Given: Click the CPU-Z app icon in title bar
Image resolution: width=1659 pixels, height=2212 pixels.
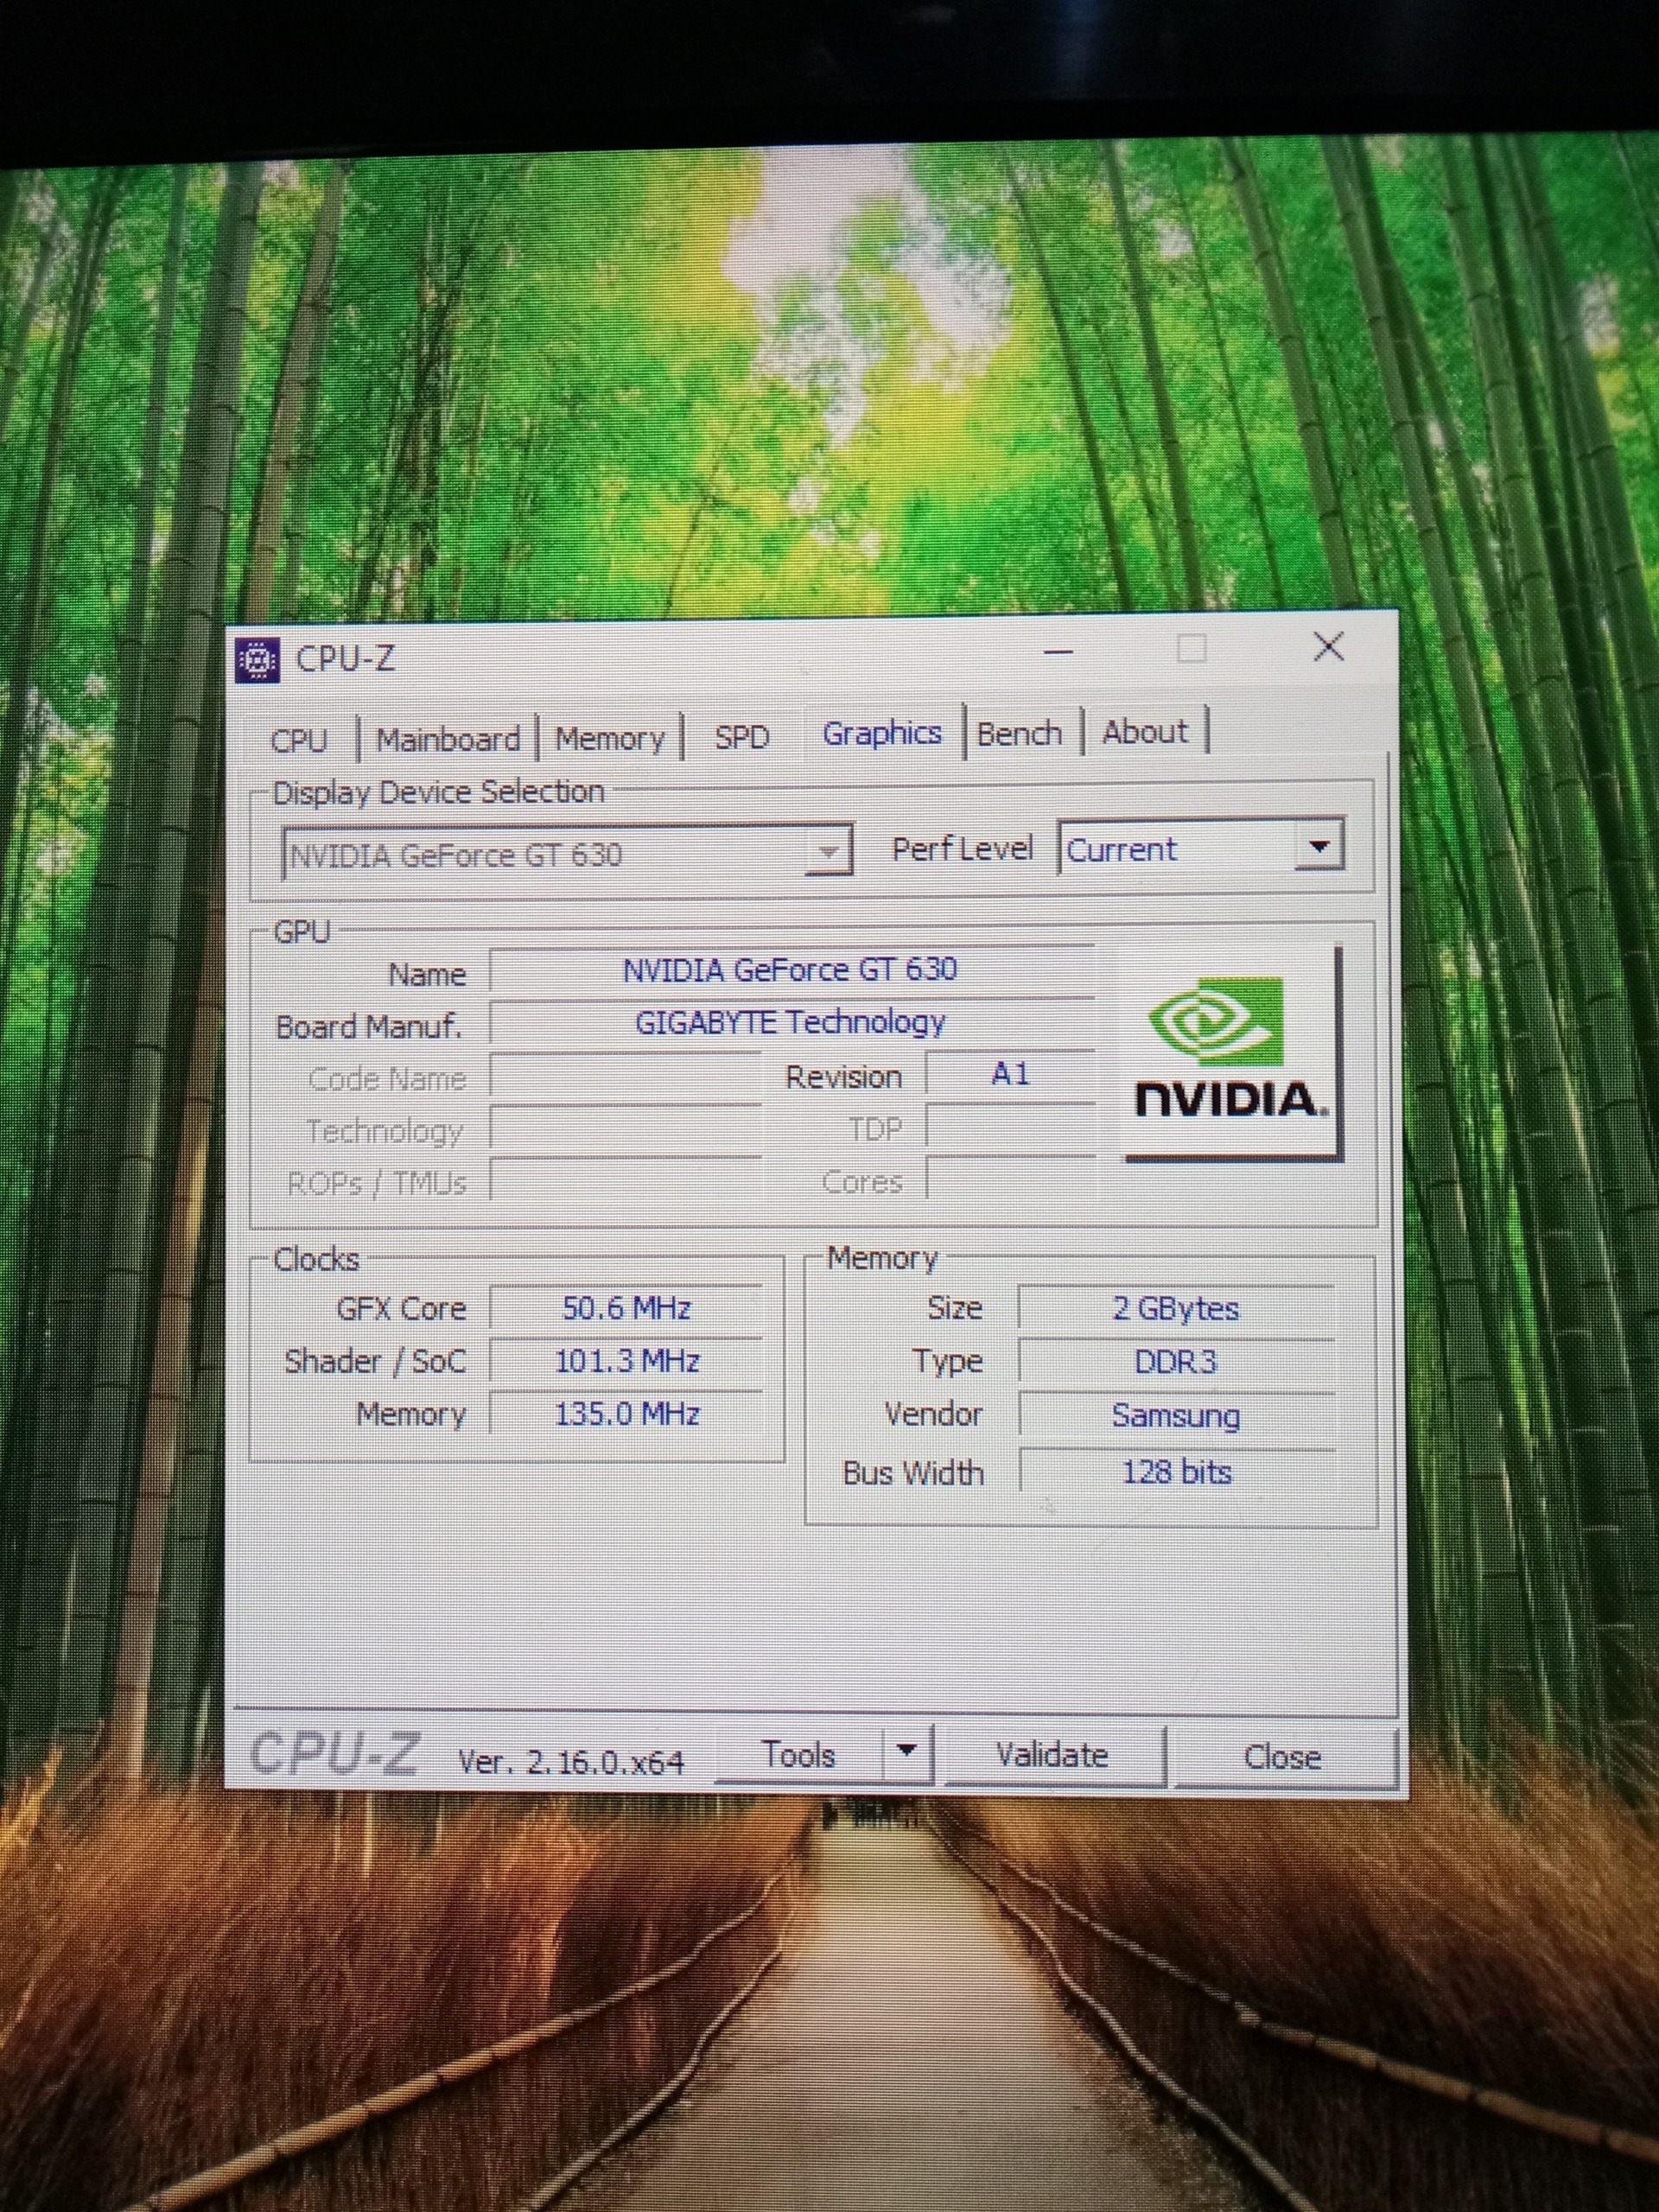Looking at the screenshot, I should click(x=257, y=661).
